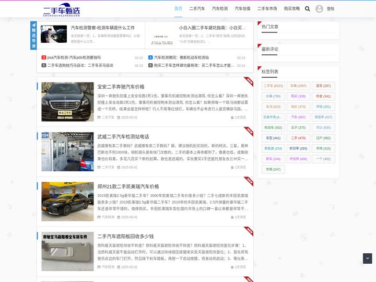Viewport: 376px width, 282px height.
Task: Select tag 估价 (373)
Action: [298, 107]
